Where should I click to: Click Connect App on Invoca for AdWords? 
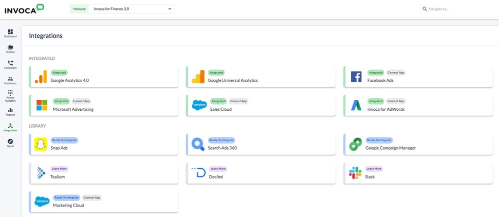[x=396, y=101]
